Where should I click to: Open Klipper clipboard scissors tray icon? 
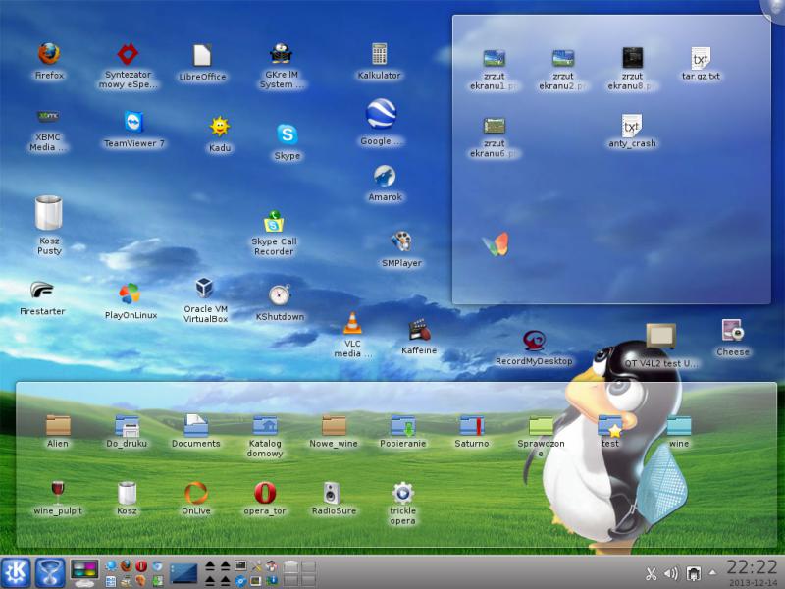651,573
